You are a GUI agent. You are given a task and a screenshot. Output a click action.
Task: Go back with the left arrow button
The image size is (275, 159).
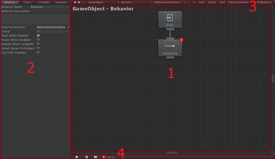coord(74,2)
